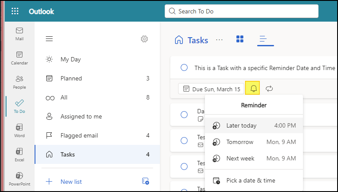Open the Planned list
Image resolution: width=338 pixels, height=192 pixels.
pos(97,78)
